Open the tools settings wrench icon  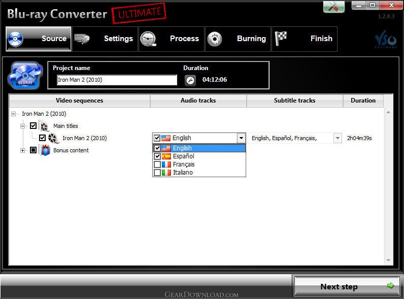click(334, 6)
